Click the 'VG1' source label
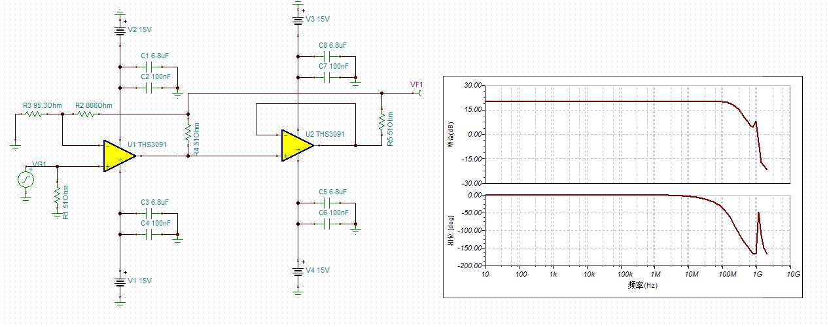This screenshot has width=829, height=327. (39, 164)
